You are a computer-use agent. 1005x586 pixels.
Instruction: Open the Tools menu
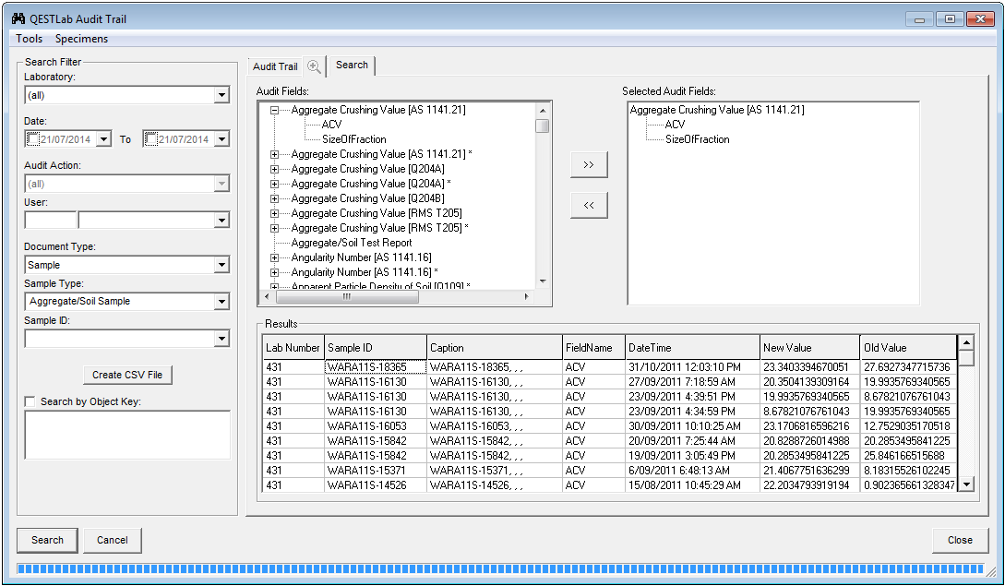click(29, 39)
